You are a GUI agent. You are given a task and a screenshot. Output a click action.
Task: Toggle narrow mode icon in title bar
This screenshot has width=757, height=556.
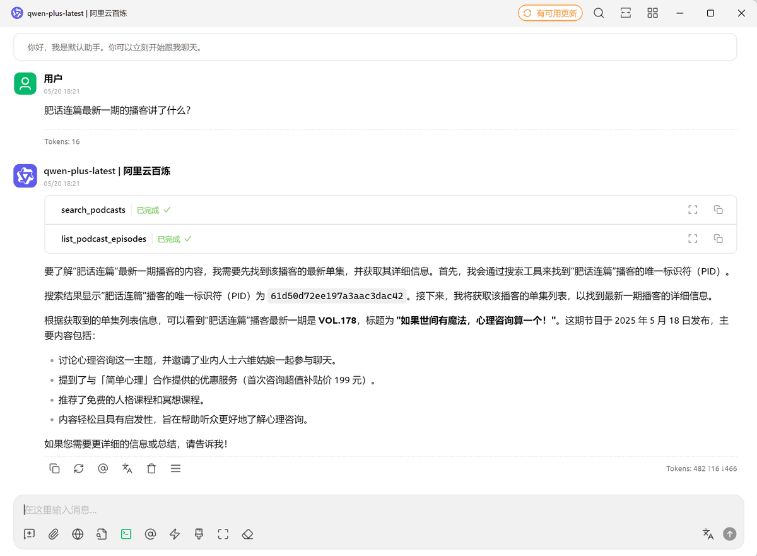click(626, 13)
